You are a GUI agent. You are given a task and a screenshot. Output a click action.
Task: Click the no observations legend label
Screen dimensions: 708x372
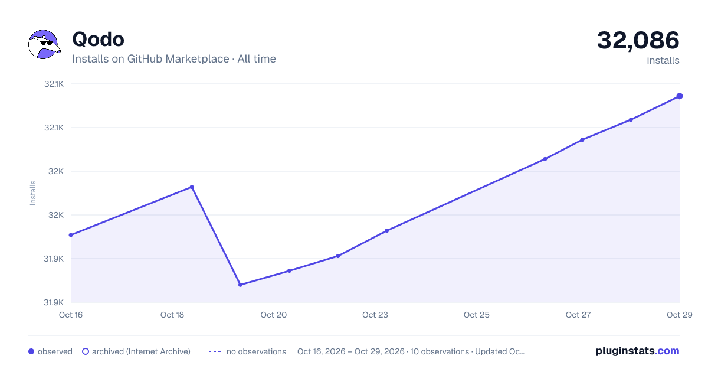256,351
